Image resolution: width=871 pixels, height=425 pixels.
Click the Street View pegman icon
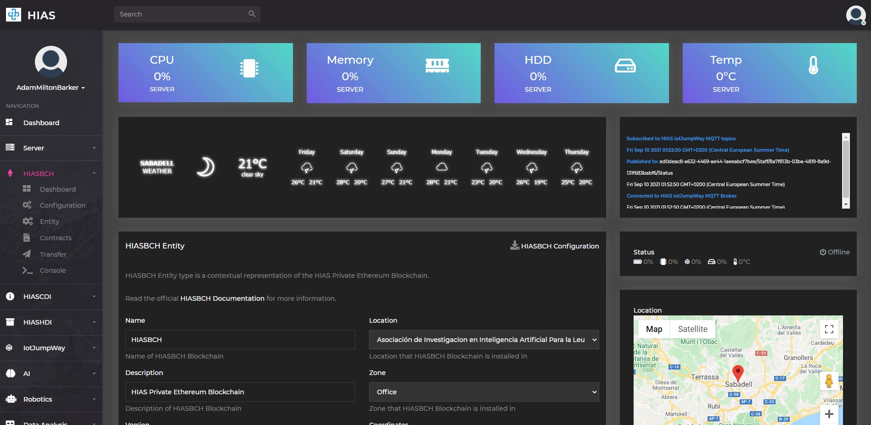(829, 381)
